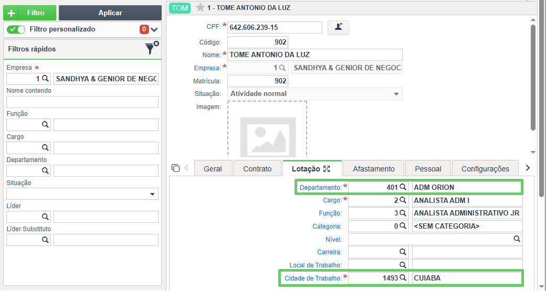The width and height of the screenshot is (546, 291).
Task: Click the Nível lookup magnifier
Action: click(x=517, y=239)
